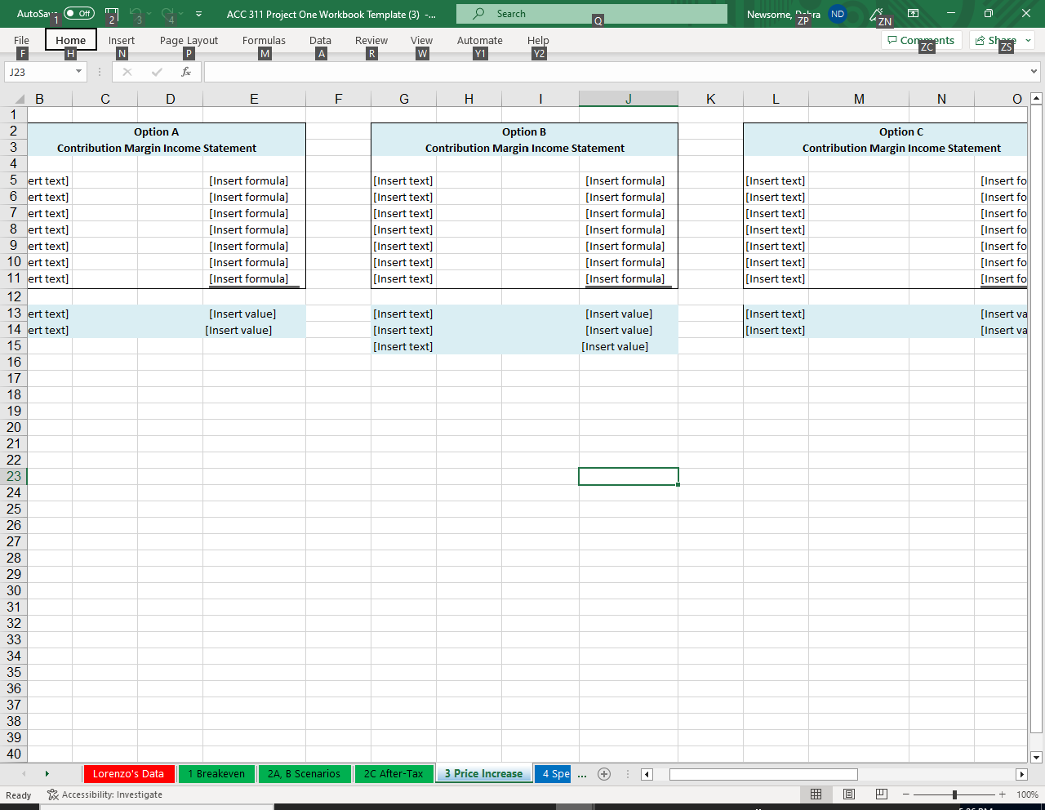This screenshot has width=1045, height=810.
Task: Click the Enter formula checkmark icon
Action: (157, 72)
